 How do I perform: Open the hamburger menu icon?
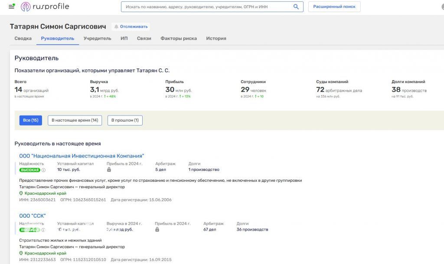click(x=12, y=6)
